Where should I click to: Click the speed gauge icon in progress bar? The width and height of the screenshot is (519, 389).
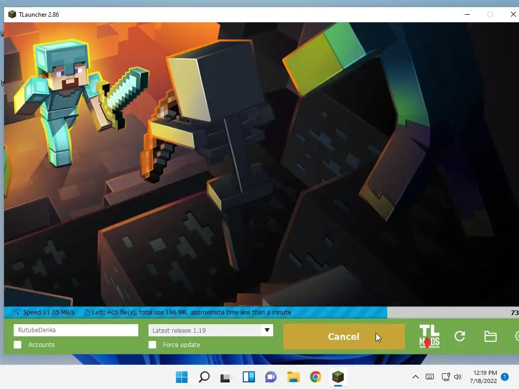point(17,312)
